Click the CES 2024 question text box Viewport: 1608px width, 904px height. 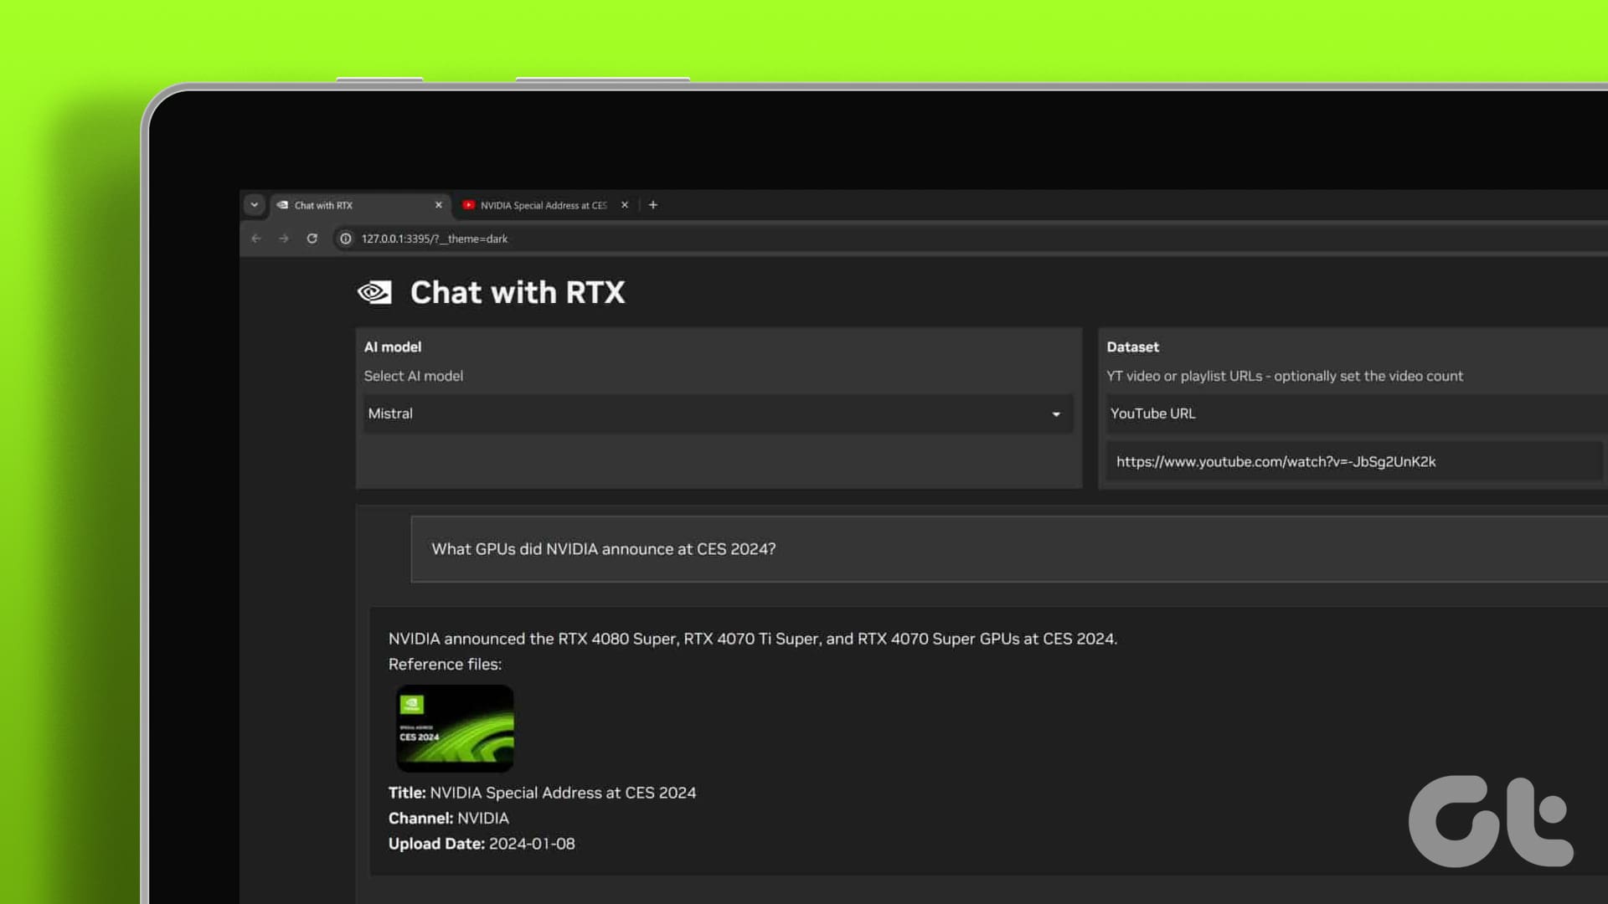point(1009,549)
